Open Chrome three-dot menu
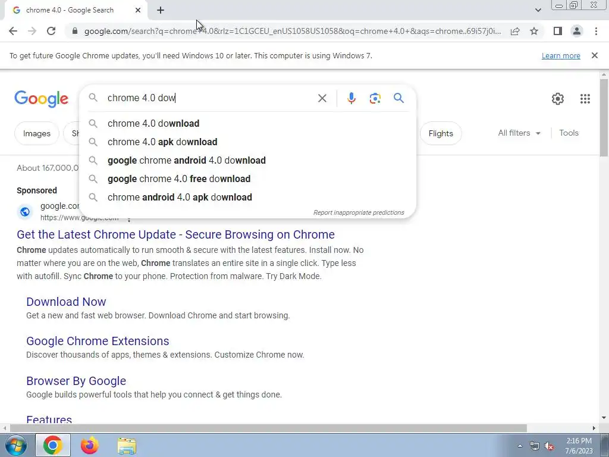Image resolution: width=609 pixels, height=457 pixels. point(596,31)
